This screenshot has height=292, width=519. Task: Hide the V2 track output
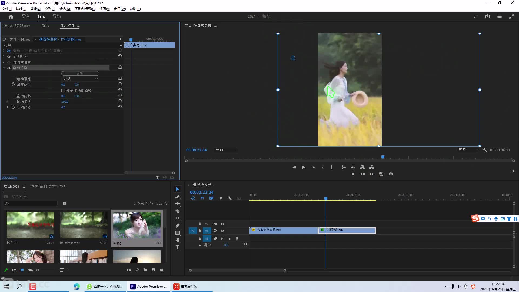(222, 224)
